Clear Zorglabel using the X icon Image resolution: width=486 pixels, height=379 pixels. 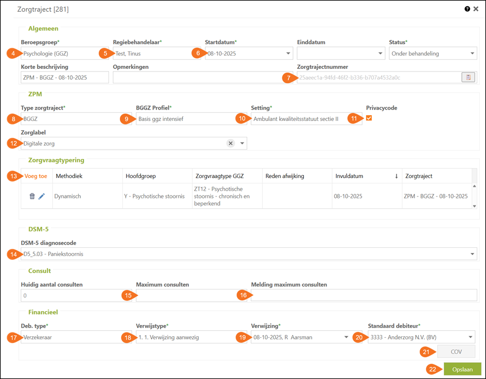click(x=231, y=143)
